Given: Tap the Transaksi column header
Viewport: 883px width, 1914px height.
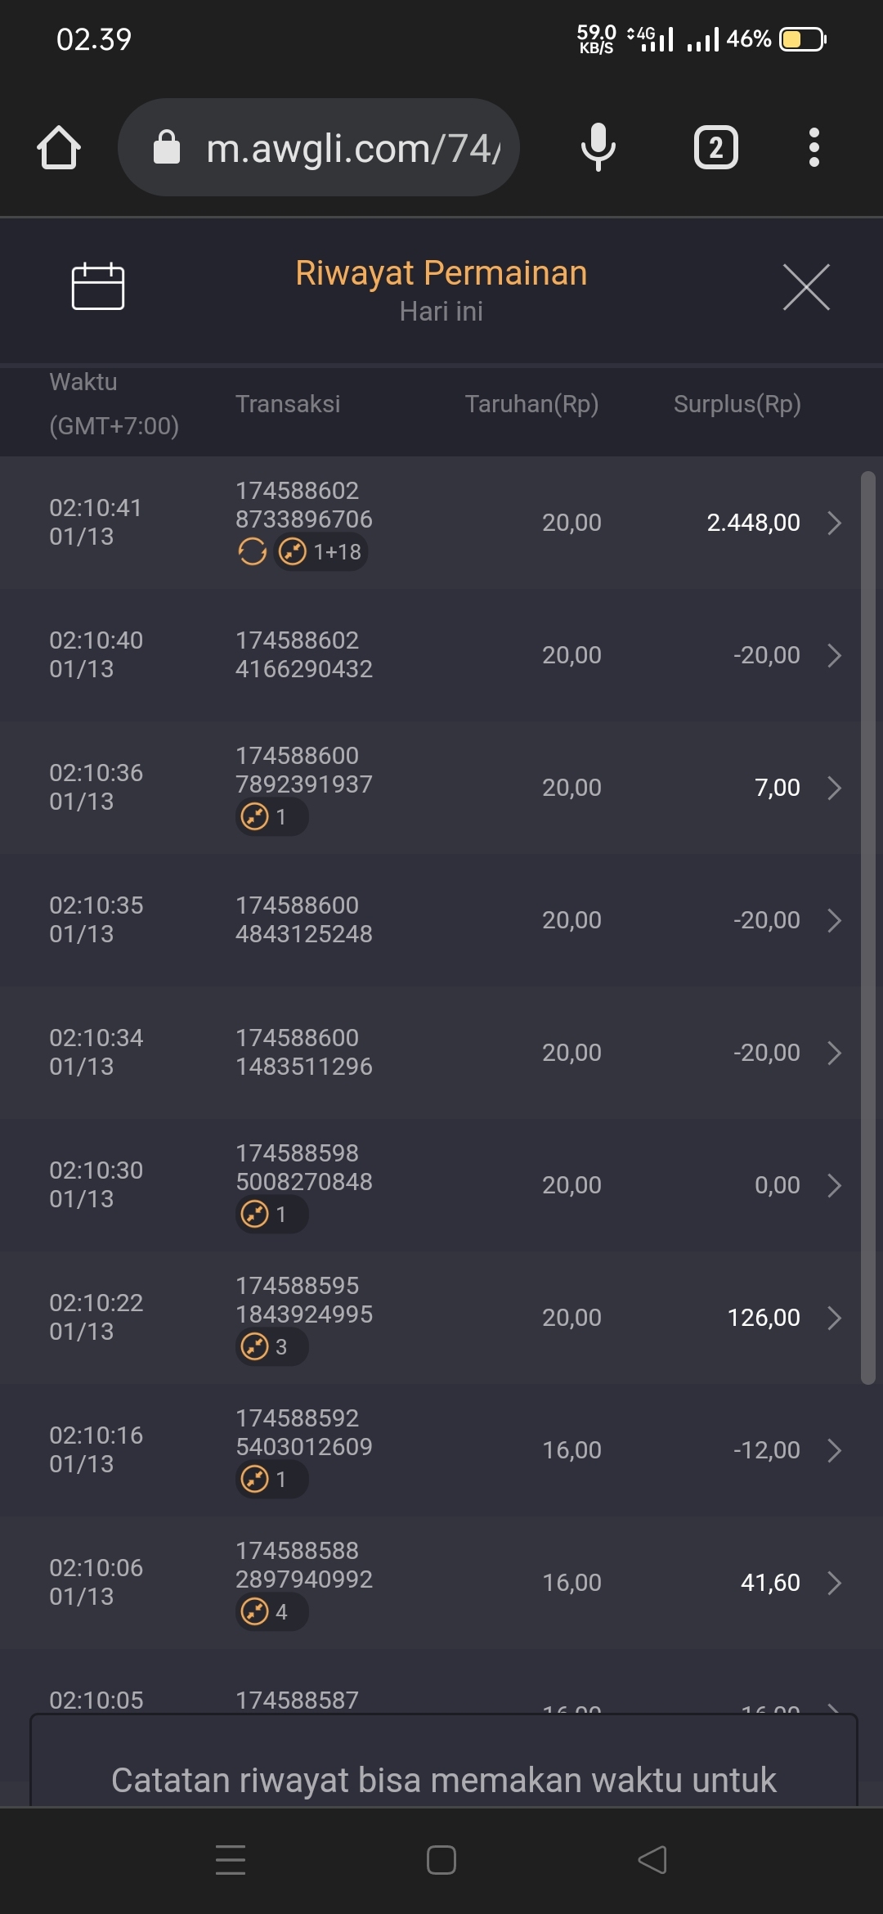Looking at the screenshot, I should [288, 404].
